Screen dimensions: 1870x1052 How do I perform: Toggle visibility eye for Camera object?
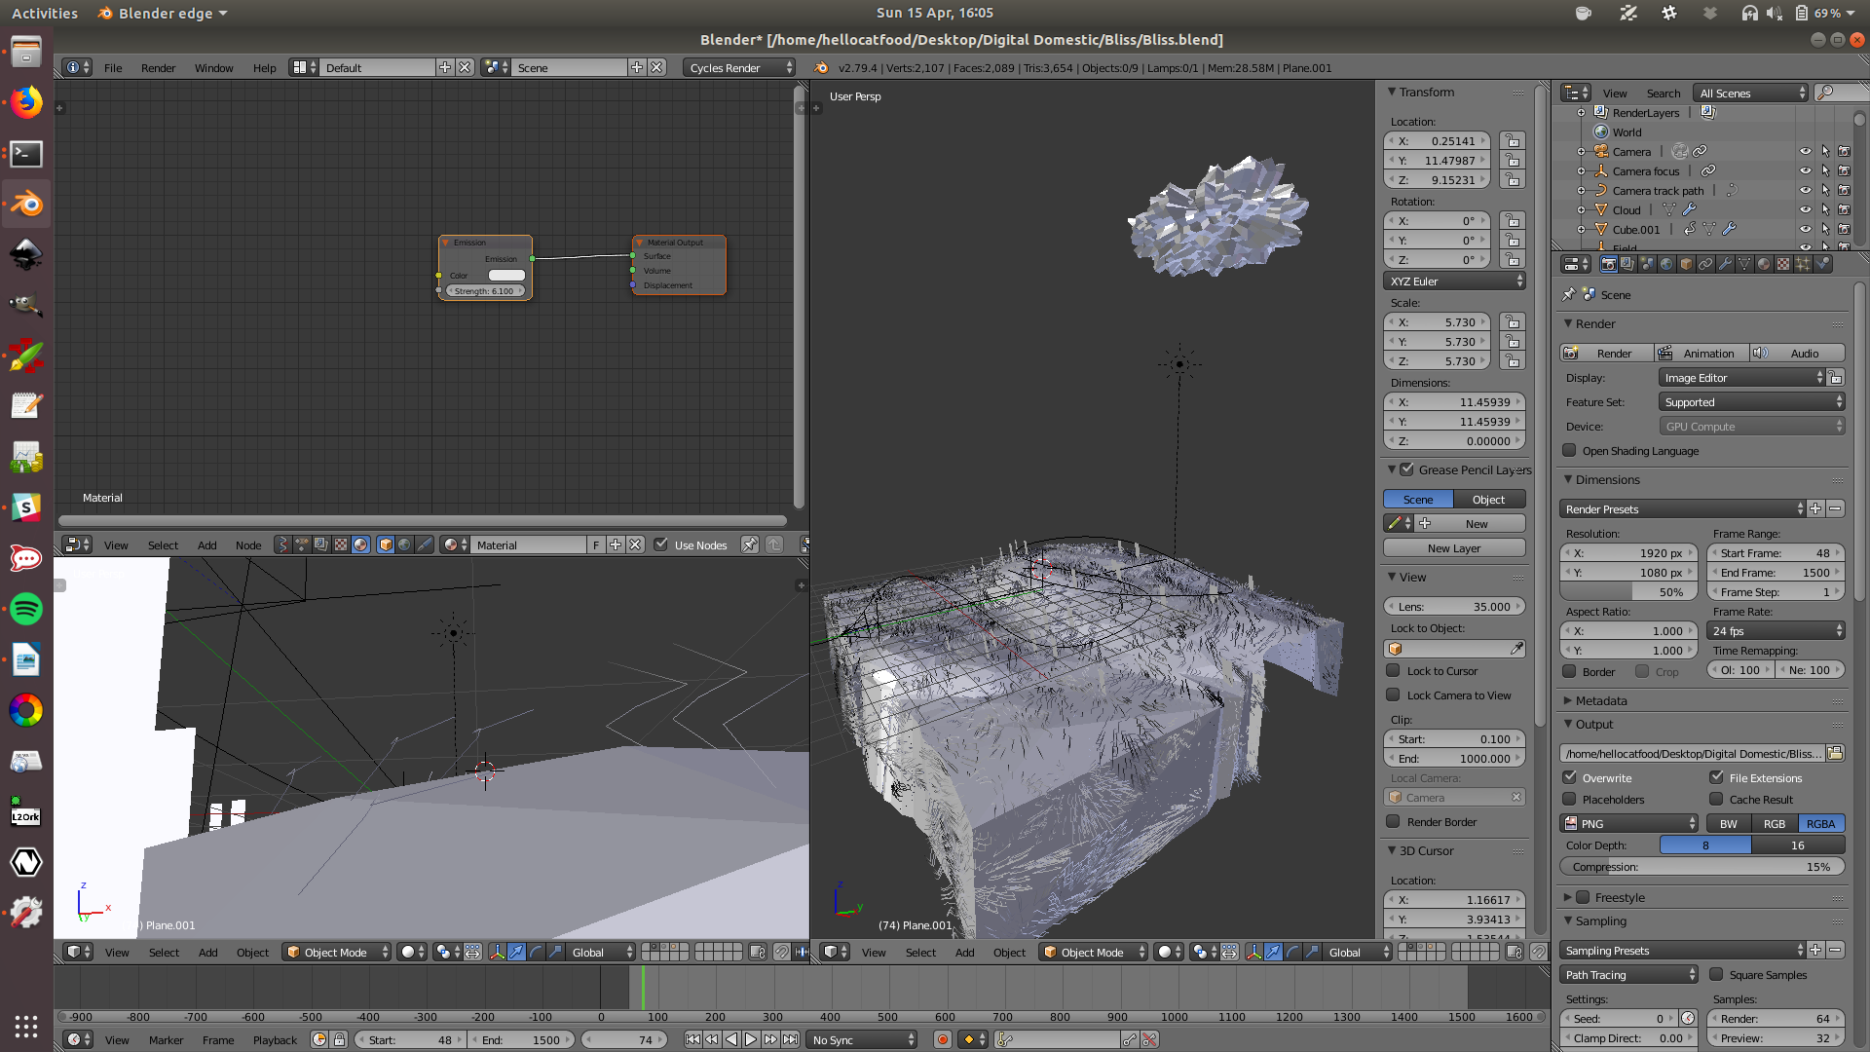pos(1805,151)
